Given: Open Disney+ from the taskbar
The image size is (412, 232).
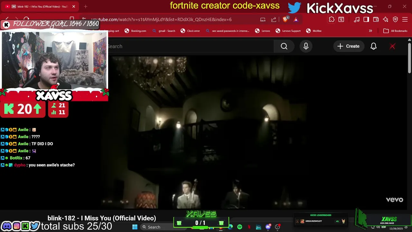Looking at the screenshot, I should click(x=258, y=227).
